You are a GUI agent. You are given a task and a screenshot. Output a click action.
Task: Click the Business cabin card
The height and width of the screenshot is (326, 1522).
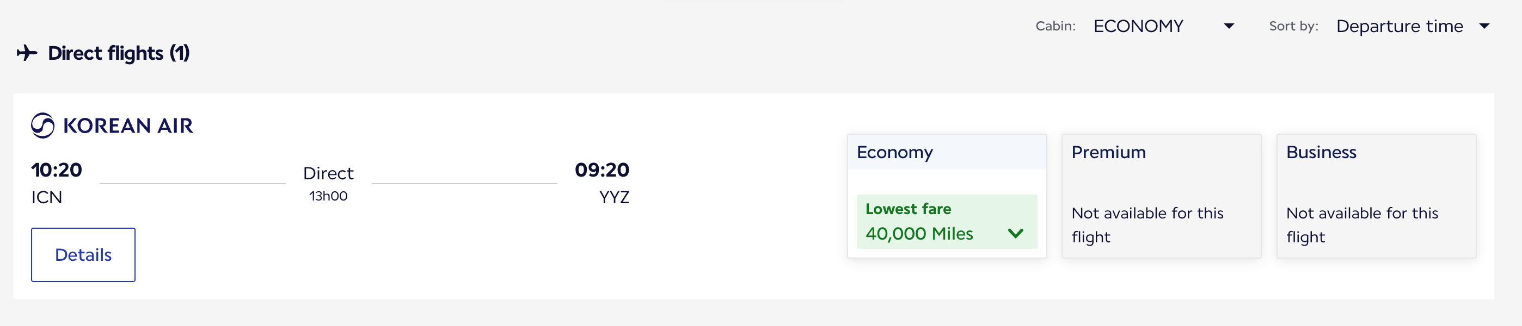[1377, 197]
